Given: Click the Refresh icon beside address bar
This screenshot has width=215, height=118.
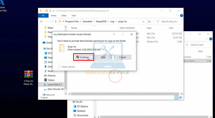Looking at the screenshot, I should coord(149,22).
